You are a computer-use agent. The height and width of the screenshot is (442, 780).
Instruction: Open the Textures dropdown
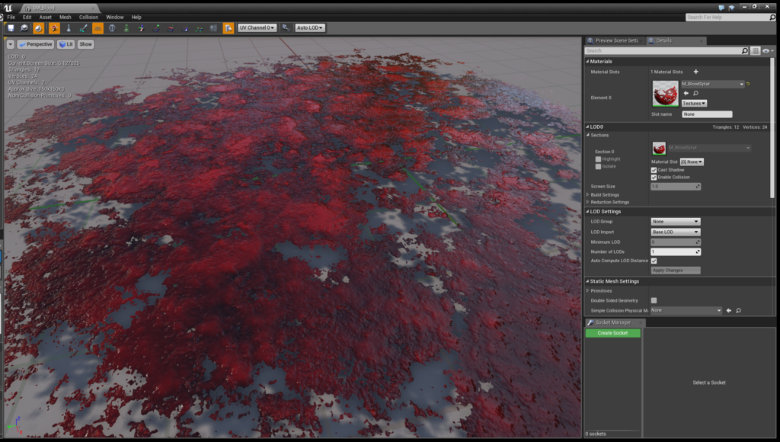[x=694, y=104]
